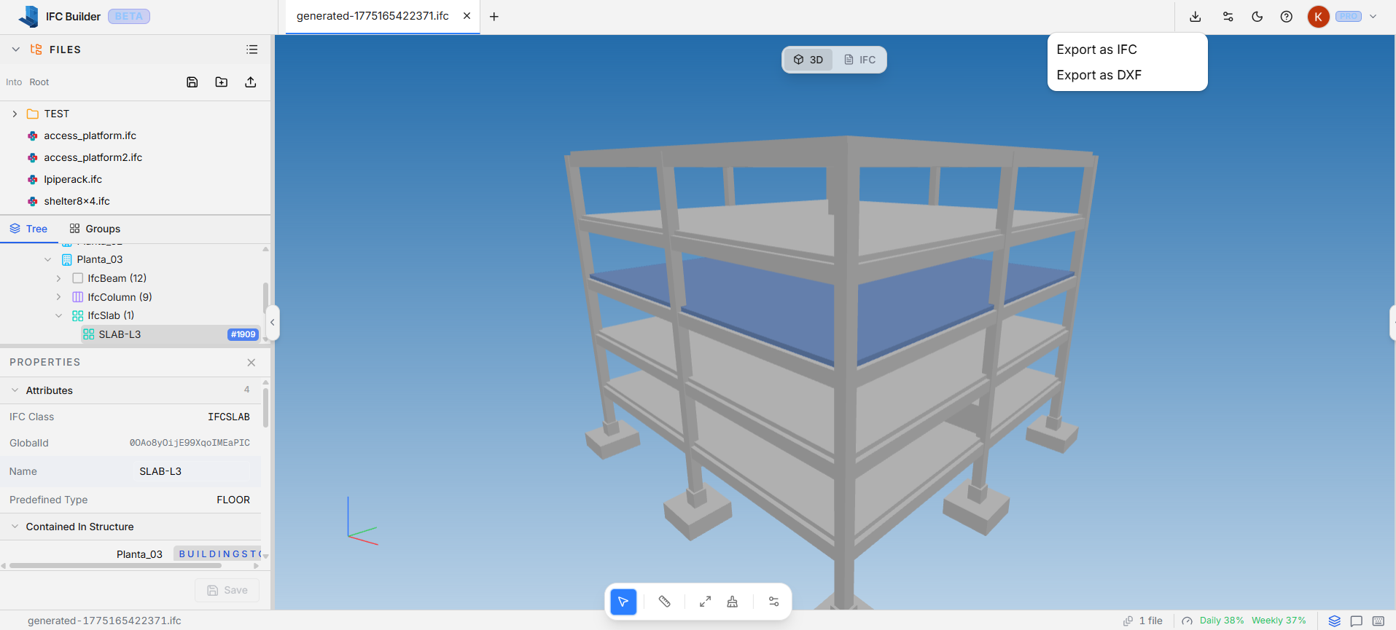Click the #1909 badge on SLAB-L3
Image resolution: width=1396 pixels, height=630 pixels.
tap(243, 334)
